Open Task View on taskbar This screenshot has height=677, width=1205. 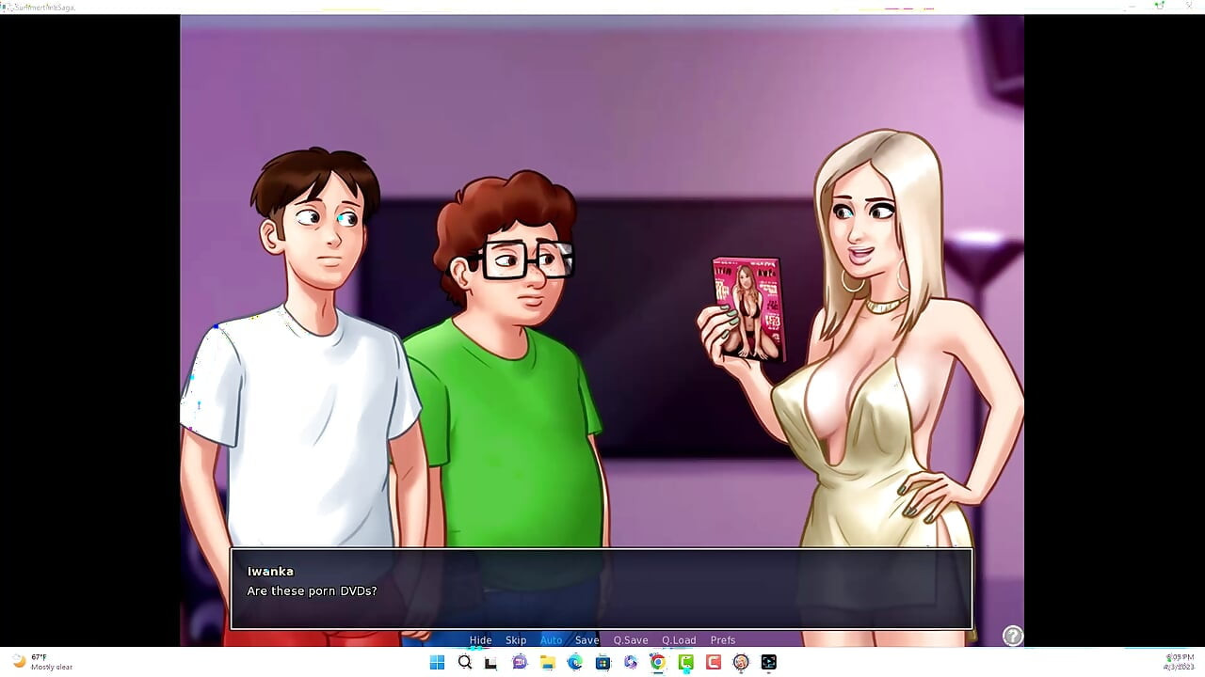pyautogui.click(x=491, y=663)
